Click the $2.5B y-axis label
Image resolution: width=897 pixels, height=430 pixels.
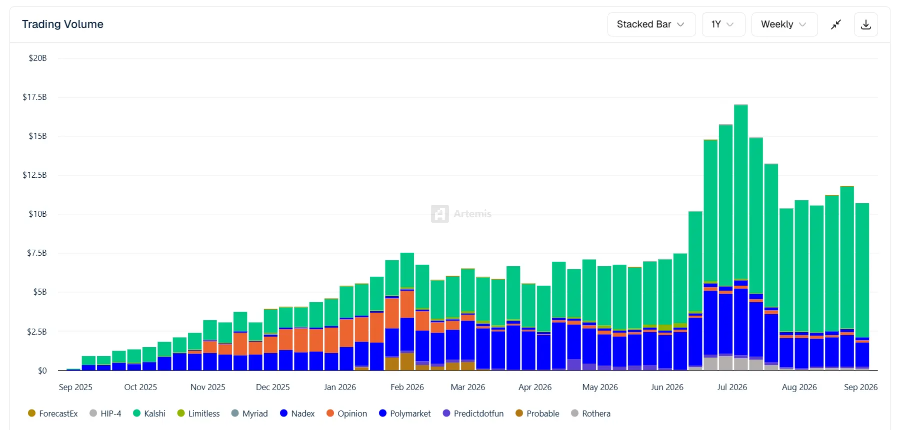37,332
